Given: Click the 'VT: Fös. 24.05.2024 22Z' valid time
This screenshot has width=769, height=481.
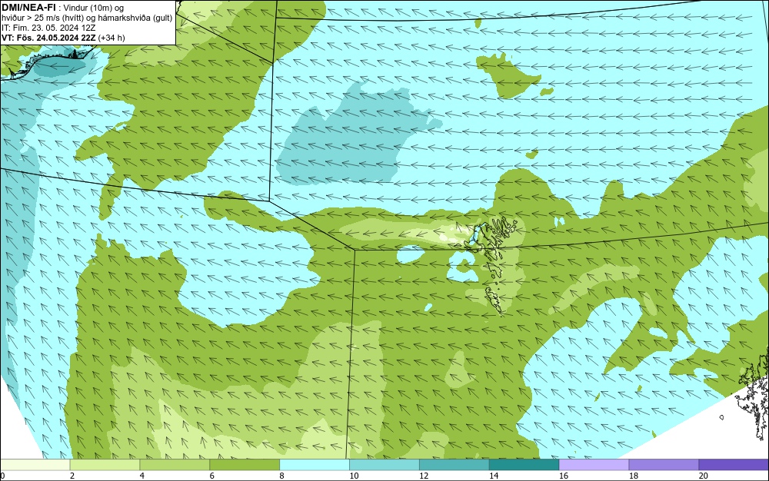Looking at the screenshot, I should tap(49, 38).
